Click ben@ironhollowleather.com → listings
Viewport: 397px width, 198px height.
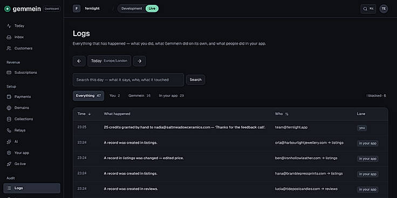tap(306, 158)
